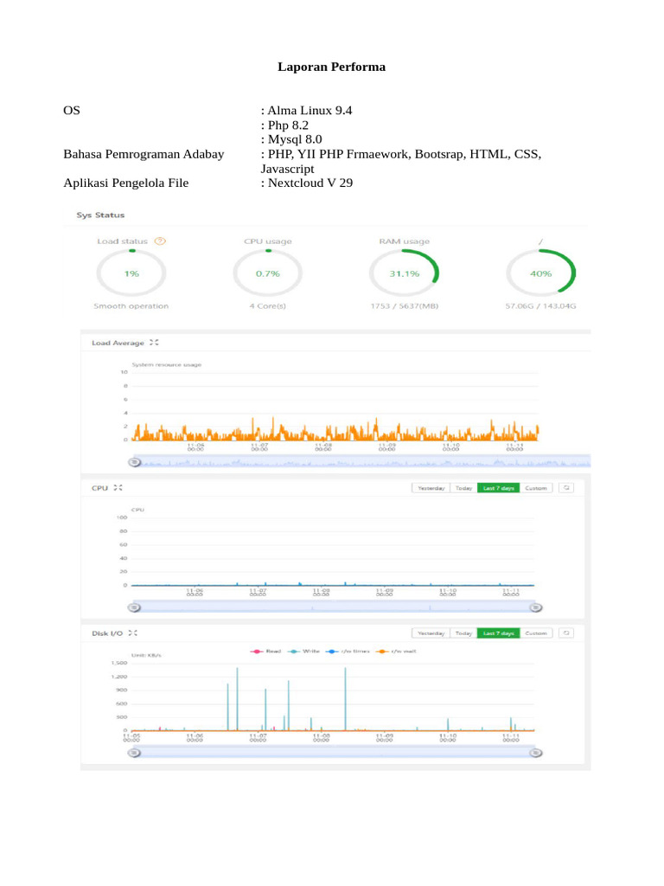Click the disk usage 40% gauge
Screen dimensions: 664x886
point(539,273)
